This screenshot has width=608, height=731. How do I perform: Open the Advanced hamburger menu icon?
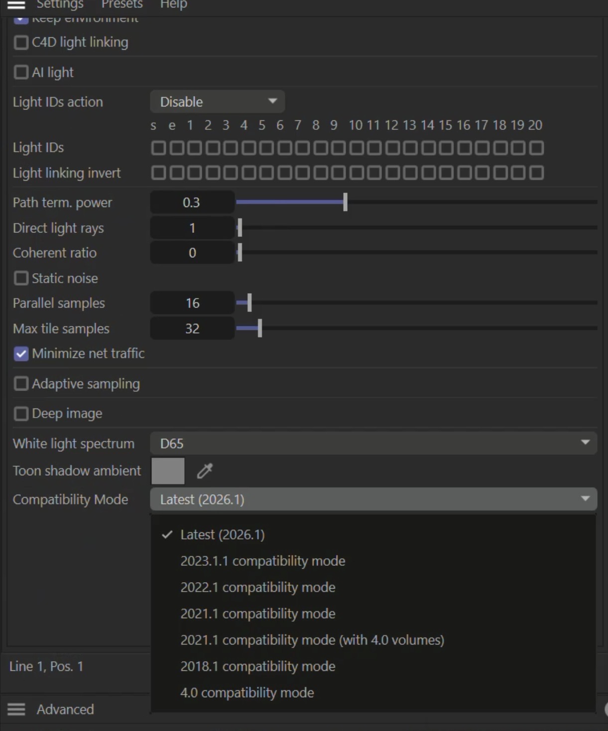[16, 709]
